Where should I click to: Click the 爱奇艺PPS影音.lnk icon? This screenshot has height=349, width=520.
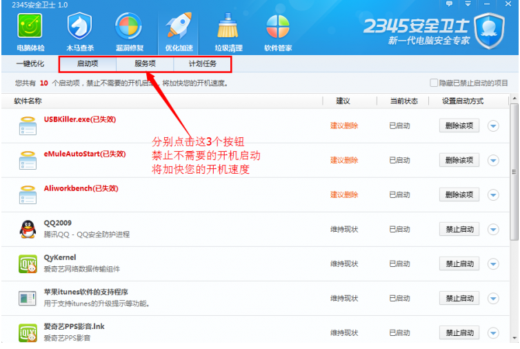click(28, 332)
